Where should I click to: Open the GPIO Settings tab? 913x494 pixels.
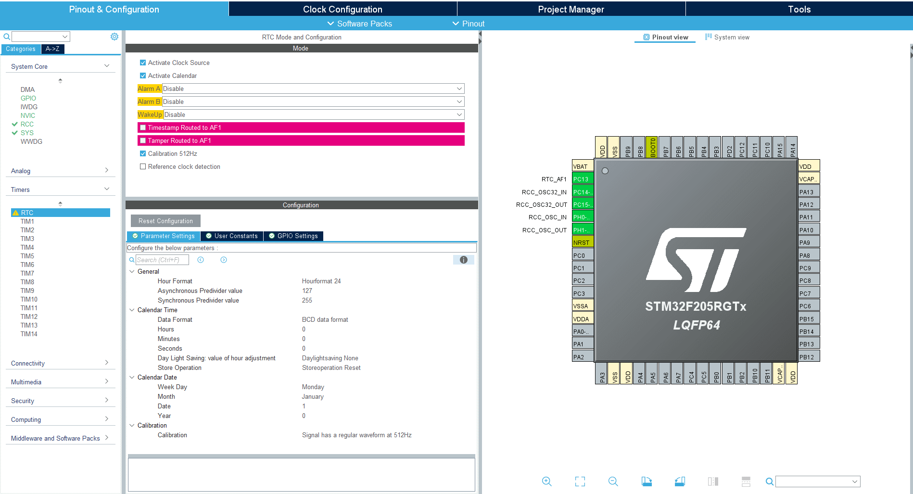(293, 236)
